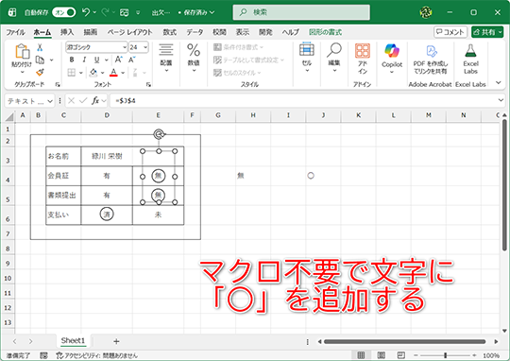Click the Fill Color paint bucket swatch

point(93,73)
